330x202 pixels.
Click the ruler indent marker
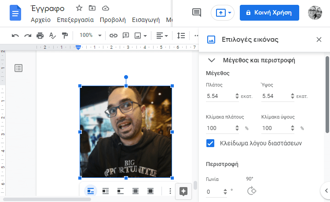(x=78, y=47)
